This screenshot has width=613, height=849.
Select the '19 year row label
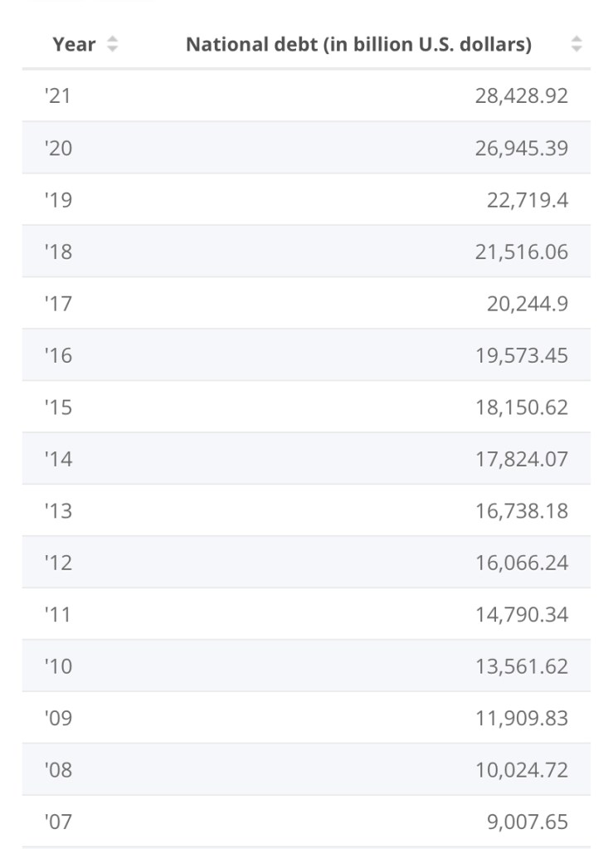tap(58, 200)
